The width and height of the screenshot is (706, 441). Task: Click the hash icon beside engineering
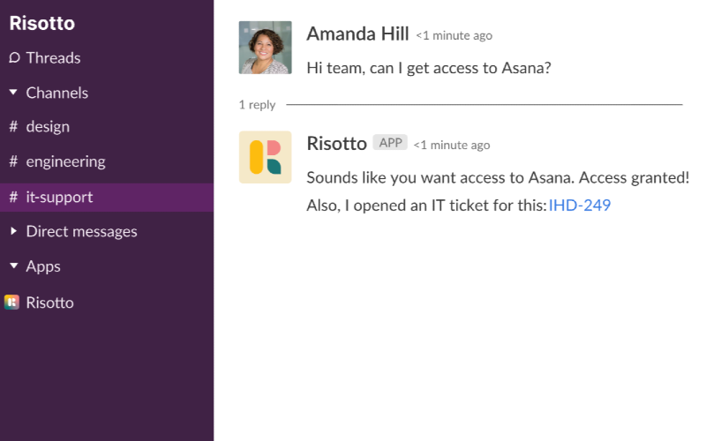(13, 161)
